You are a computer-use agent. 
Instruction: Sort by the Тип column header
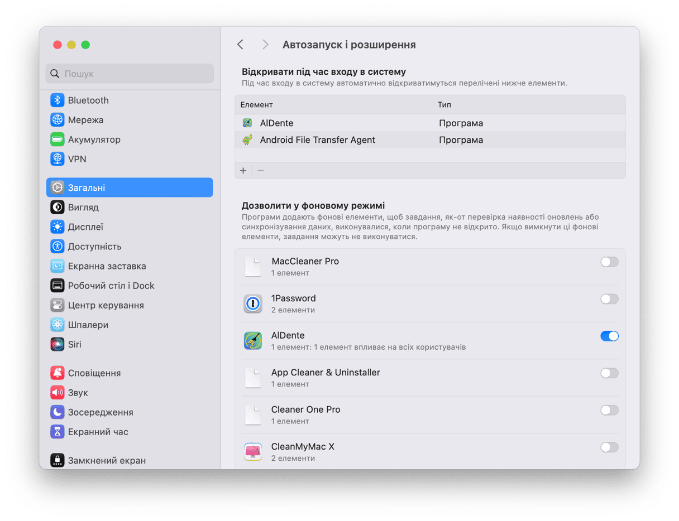444,105
